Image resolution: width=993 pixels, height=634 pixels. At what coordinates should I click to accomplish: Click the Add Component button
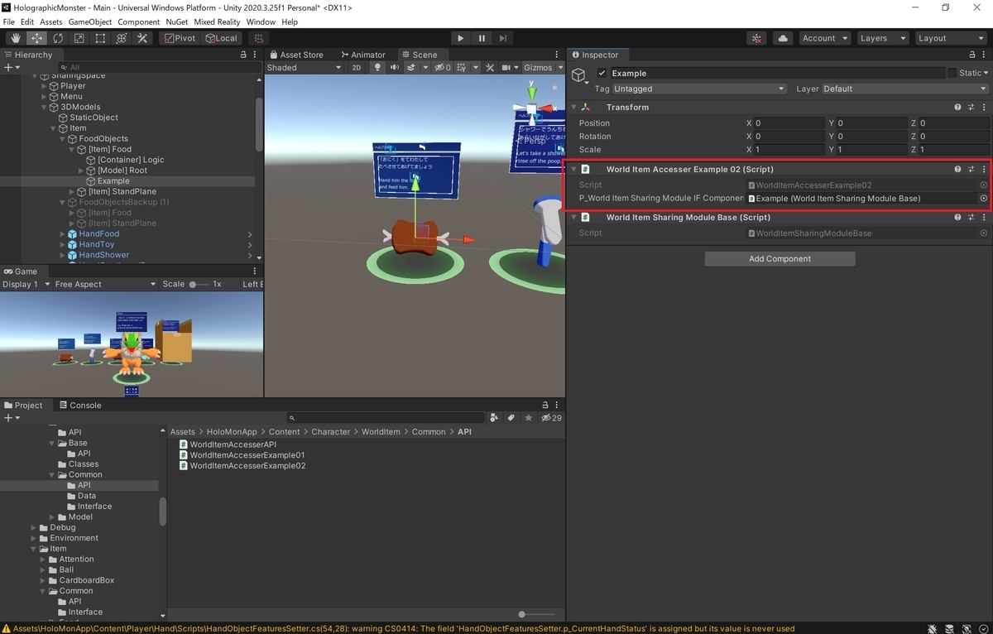(780, 259)
